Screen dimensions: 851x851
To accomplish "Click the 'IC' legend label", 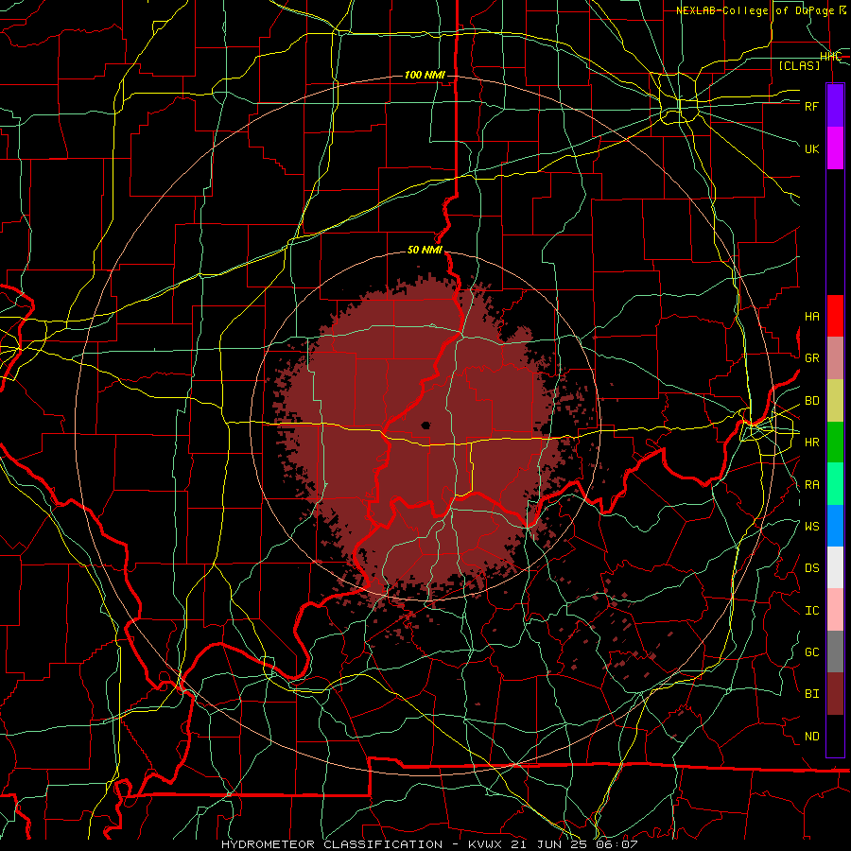I will point(811,611).
